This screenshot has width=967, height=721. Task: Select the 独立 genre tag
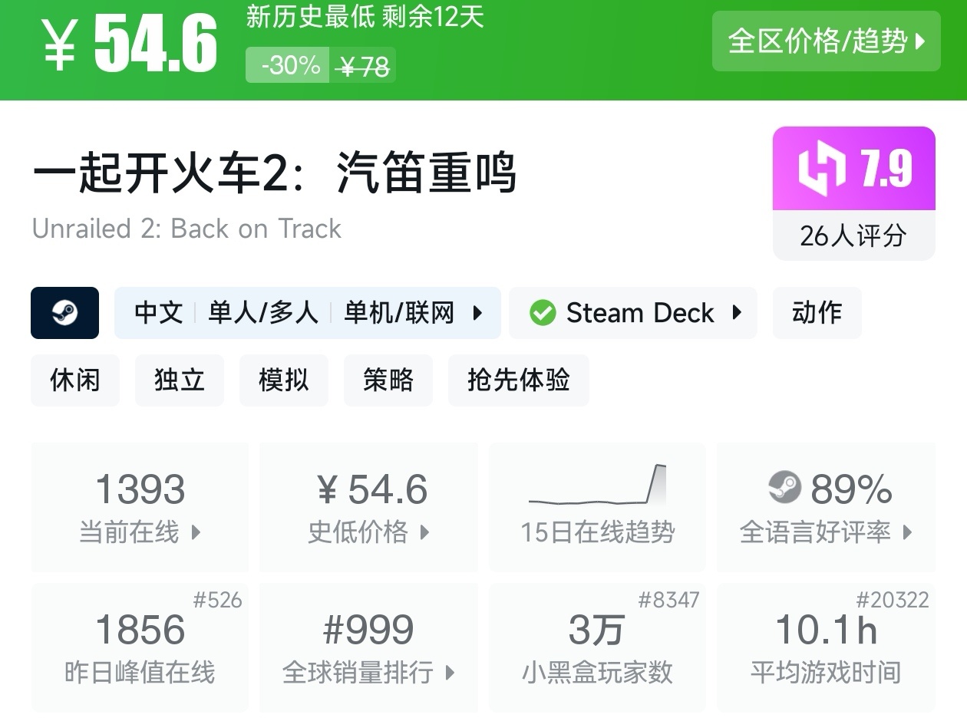coord(180,380)
